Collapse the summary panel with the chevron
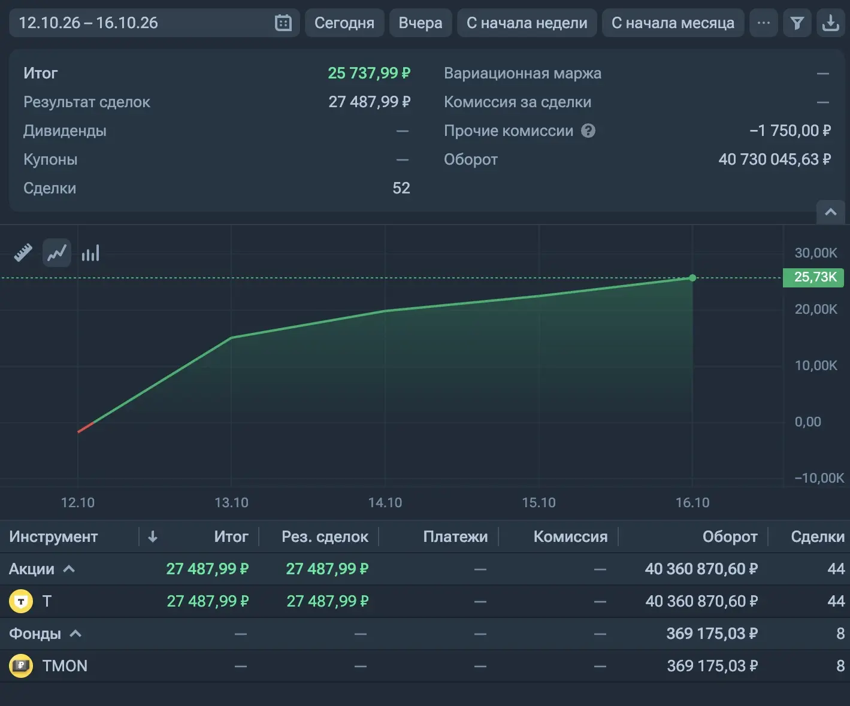Viewport: 850px width, 706px height. [x=831, y=212]
